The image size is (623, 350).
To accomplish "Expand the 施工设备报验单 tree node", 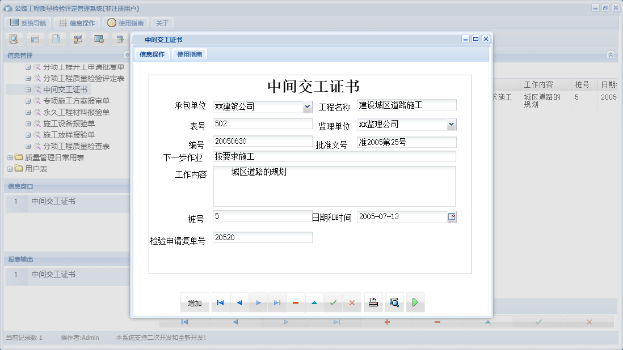I will (x=28, y=123).
